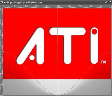The image size is (112, 96).
Task: Close the ati46.pspimage window
Action: pyautogui.click(x=110, y=2)
